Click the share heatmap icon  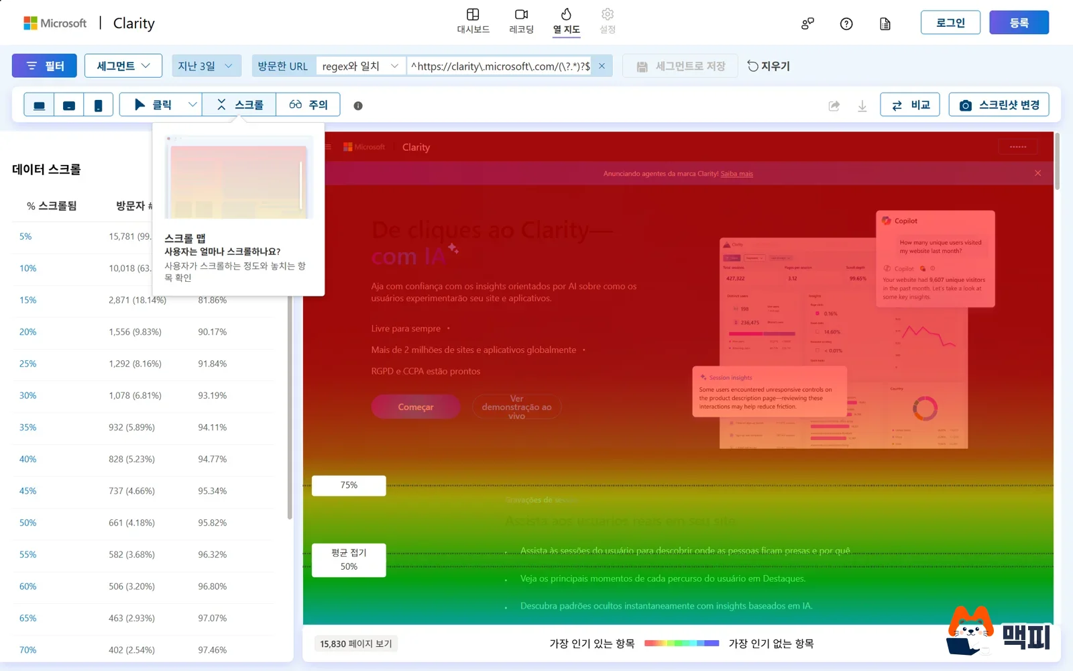[x=834, y=105]
